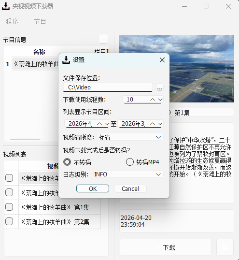Screen dimensions: 239x260
Task: Click the 央视视频下载器 app icon in title bar
Action: [x=6, y=6]
